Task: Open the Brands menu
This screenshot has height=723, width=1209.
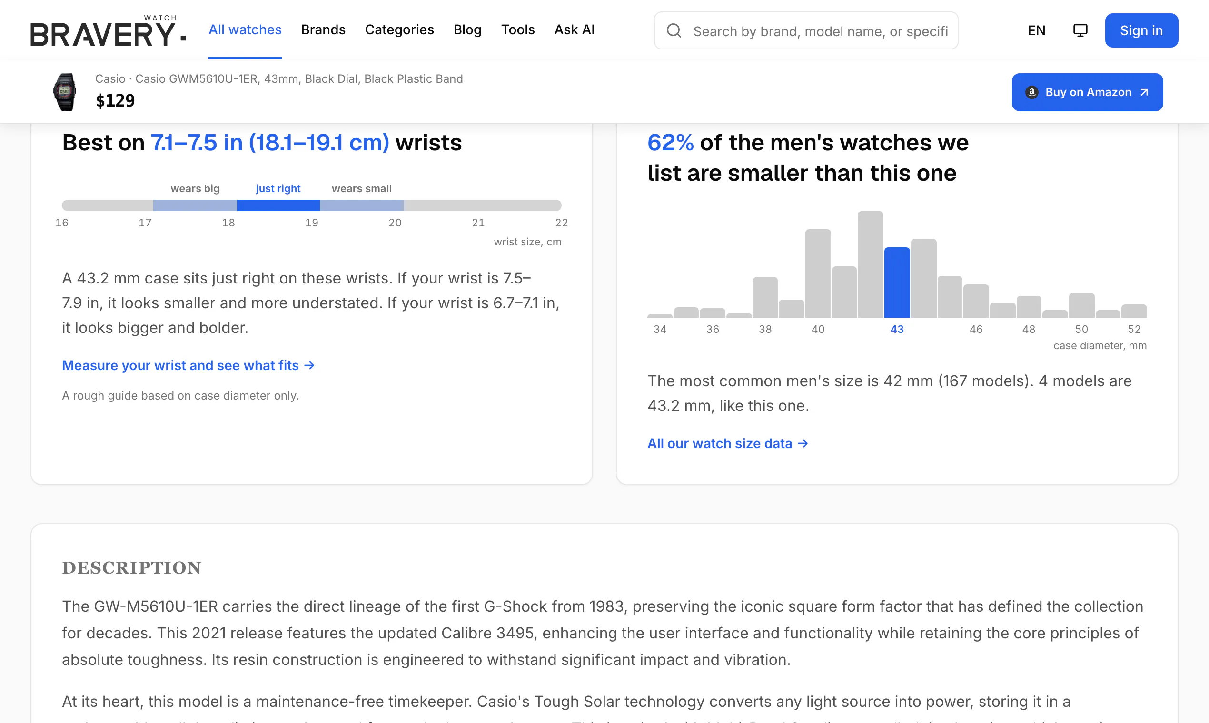Action: click(x=323, y=29)
